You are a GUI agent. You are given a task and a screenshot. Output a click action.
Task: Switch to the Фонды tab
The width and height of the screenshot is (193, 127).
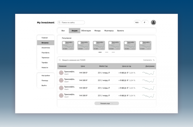98,30
